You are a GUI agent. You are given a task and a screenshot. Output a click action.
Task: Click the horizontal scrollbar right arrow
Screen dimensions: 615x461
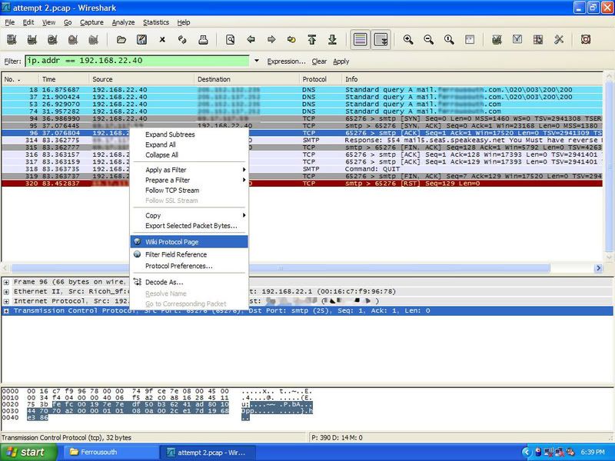point(599,268)
